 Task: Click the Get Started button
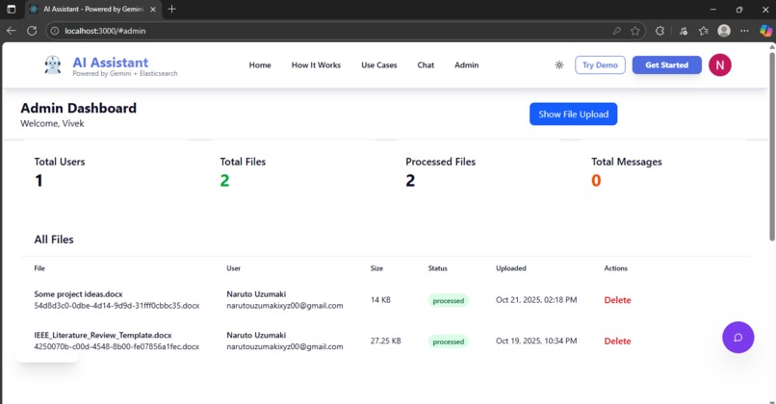pos(666,64)
